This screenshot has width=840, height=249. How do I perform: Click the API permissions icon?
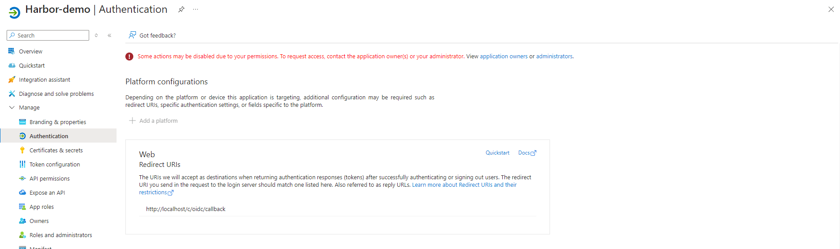(x=23, y=178)
